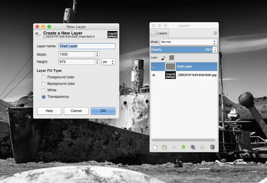The height and width of the screenshot is (183, 267).
Task: Open the layer Mode dropdown set to Normal
Action: [x=189, y=42]
